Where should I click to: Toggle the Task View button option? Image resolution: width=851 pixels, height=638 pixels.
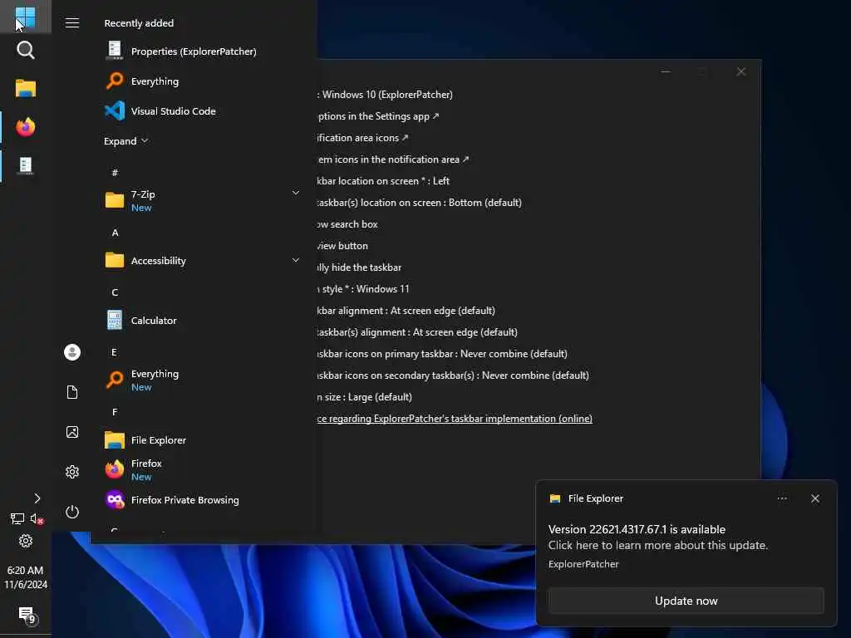[x=343, y=246]
